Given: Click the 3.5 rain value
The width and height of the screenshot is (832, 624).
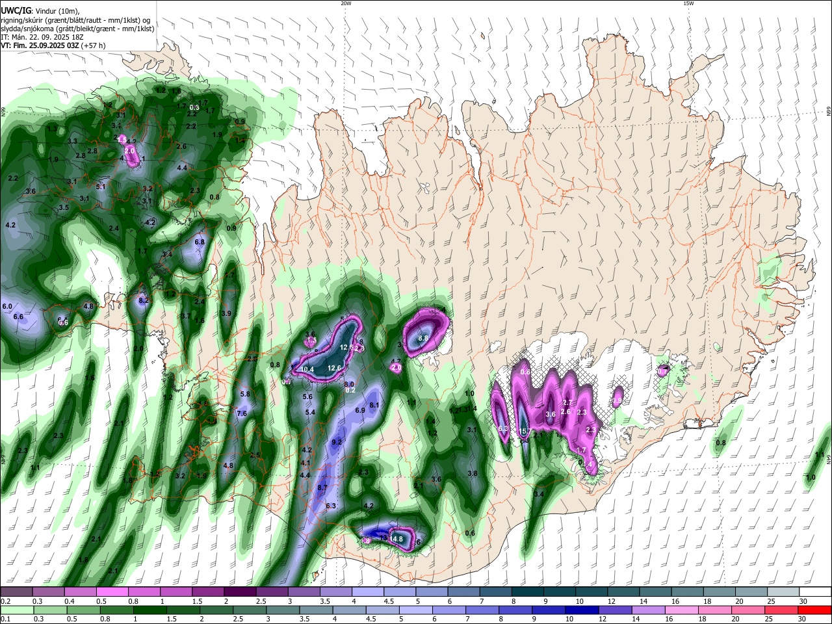Looking at the screenshot, I should coord(64,207).
